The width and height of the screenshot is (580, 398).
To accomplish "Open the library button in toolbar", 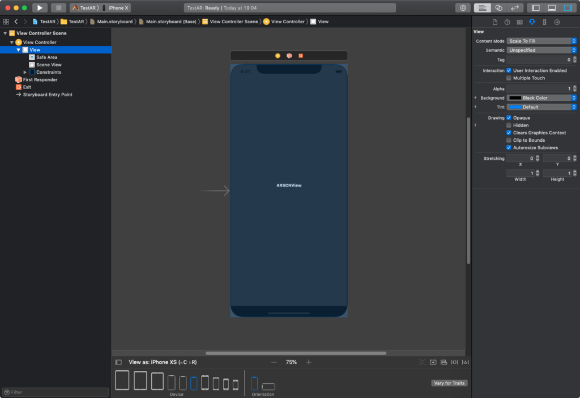I will 463,8.
